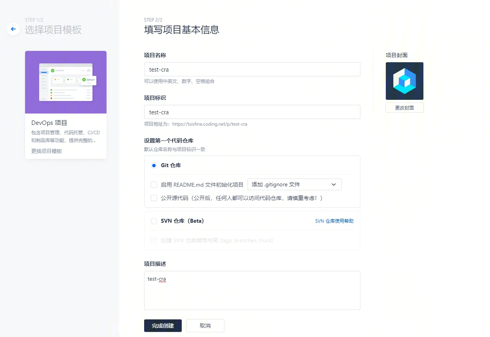Click 更改封面 to change cover
The width and height of the screenshot is (490, 337).
pos(404,108)
